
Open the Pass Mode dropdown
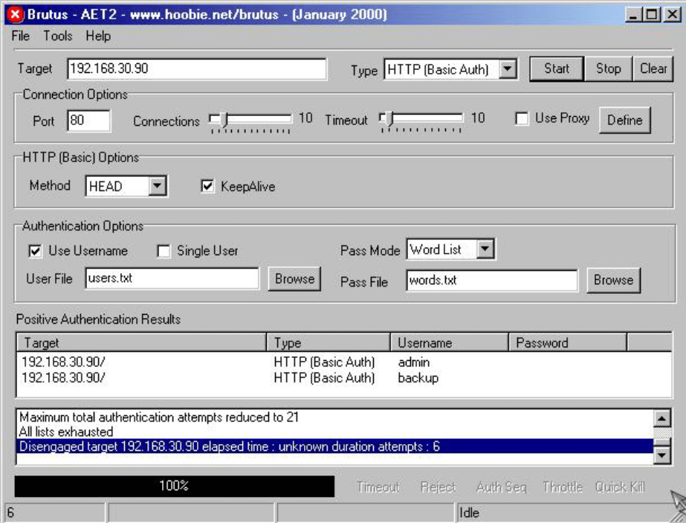point(485,250)
